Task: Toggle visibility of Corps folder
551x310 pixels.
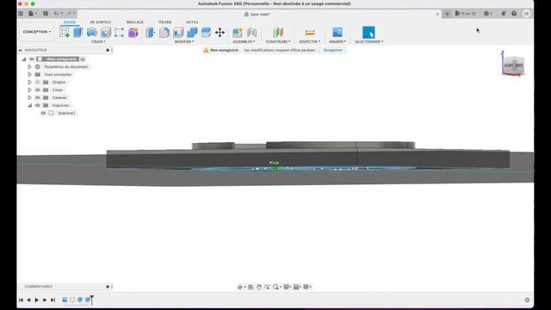Action: [38, 90]
